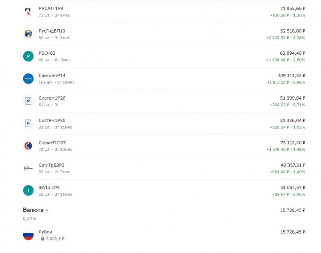Click the +2 203,93 ₽ РусГидБП10 profit

point(277,38)
